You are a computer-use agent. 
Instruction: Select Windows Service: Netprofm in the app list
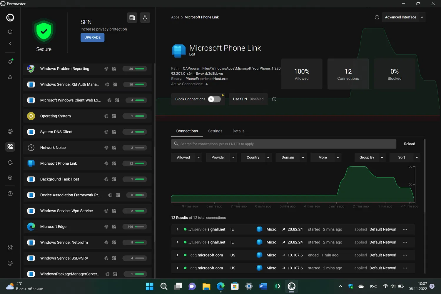(x=87, y=243)
